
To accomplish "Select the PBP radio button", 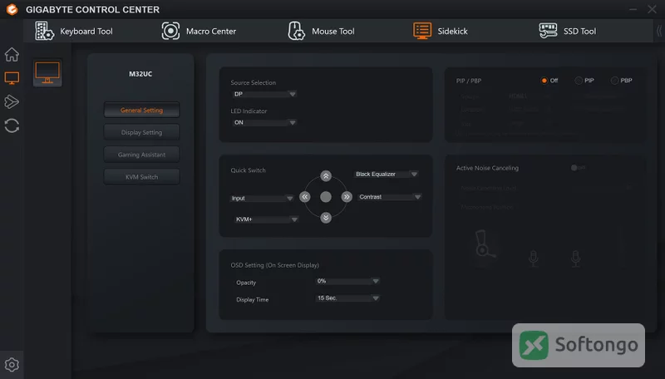I will (614, 81).
